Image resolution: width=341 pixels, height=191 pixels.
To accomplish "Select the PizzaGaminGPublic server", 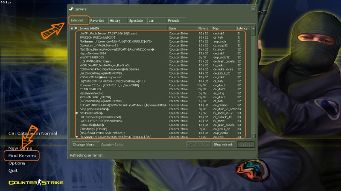I will pos(160,93).
